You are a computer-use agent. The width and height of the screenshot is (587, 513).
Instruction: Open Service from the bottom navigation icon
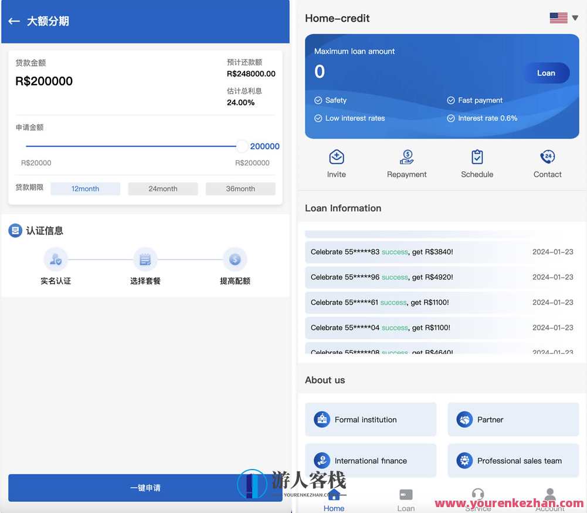click(x=478, y=495)
